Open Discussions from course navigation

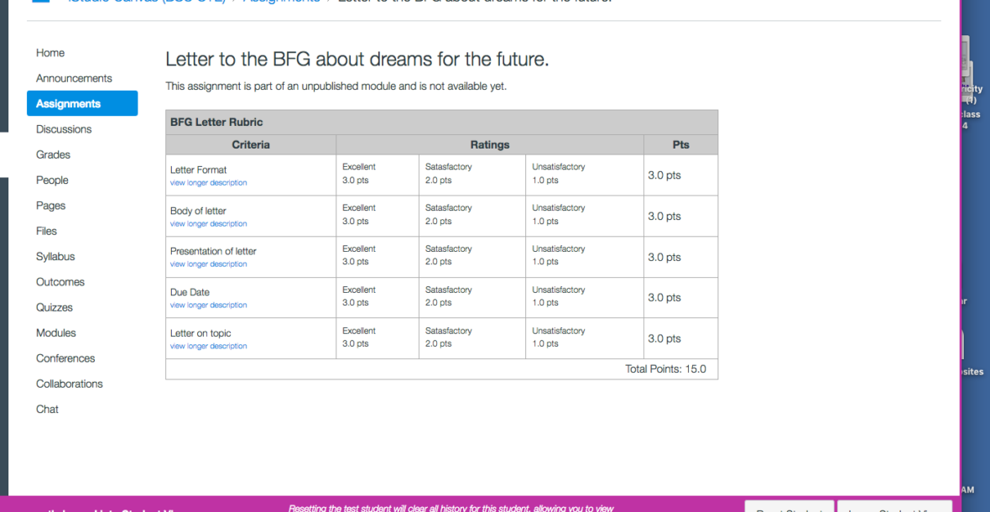pos(64,129)
